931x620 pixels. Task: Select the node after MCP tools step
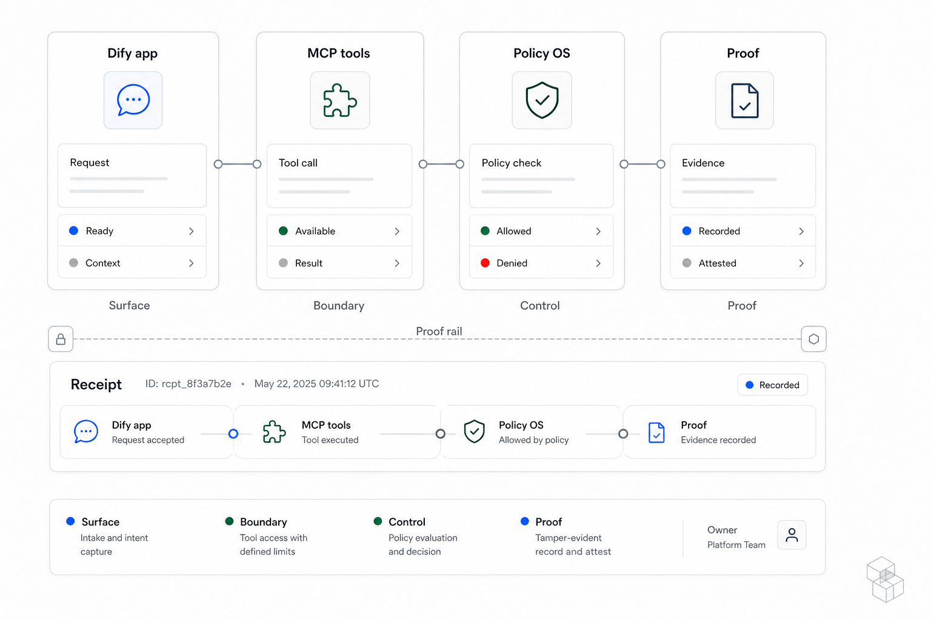[x=441, y=434]
